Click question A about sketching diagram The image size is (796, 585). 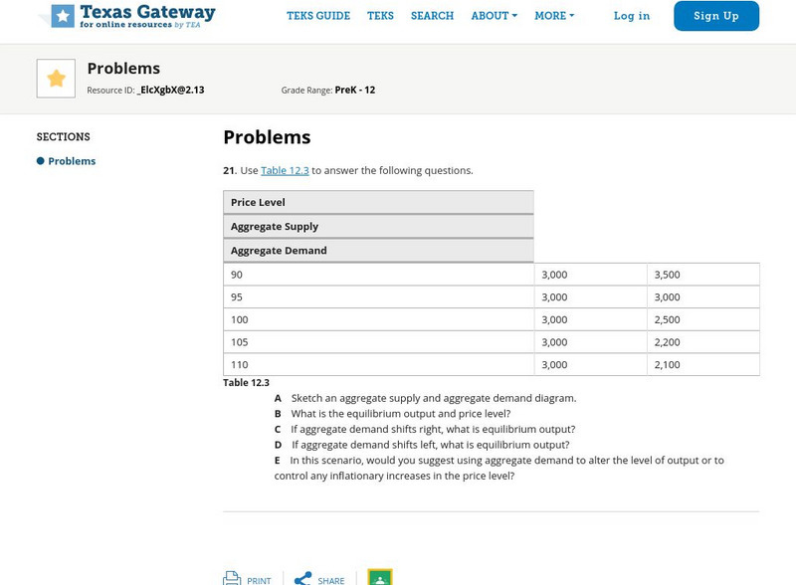[x=426, y=398]
